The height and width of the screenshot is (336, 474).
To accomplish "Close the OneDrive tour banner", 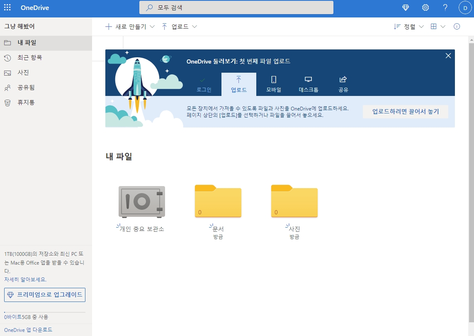I will click(448, 56).
